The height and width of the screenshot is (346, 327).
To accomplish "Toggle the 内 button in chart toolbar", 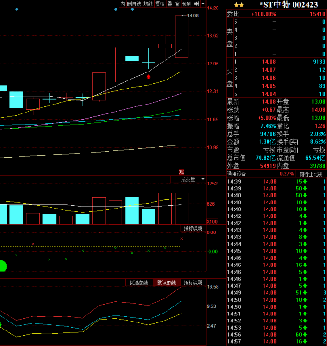I will [123, 4].
